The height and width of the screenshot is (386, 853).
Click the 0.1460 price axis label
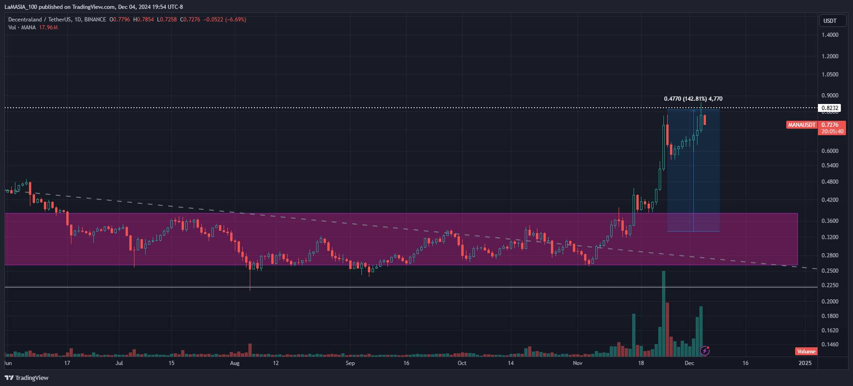pyautogui.click(x=830, y=345)
